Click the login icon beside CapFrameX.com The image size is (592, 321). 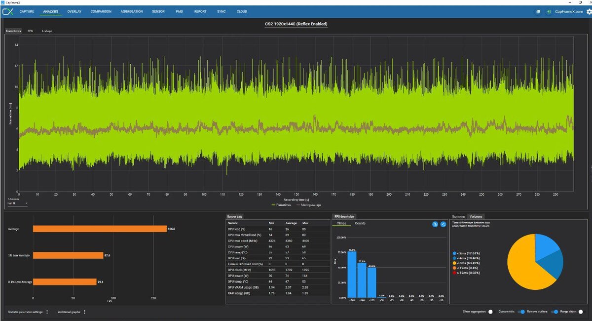(x=549, y=11)
